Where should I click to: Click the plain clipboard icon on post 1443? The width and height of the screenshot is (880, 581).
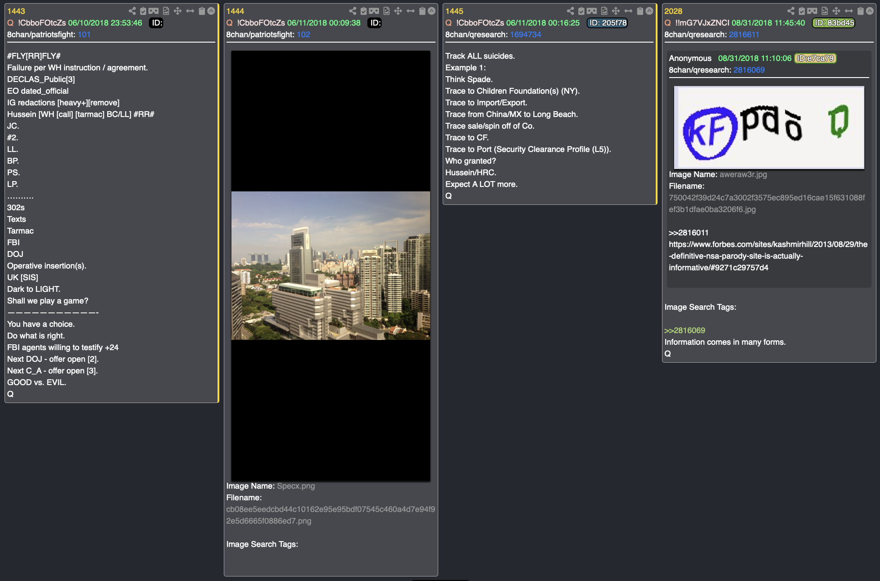(x=202, y=11)
